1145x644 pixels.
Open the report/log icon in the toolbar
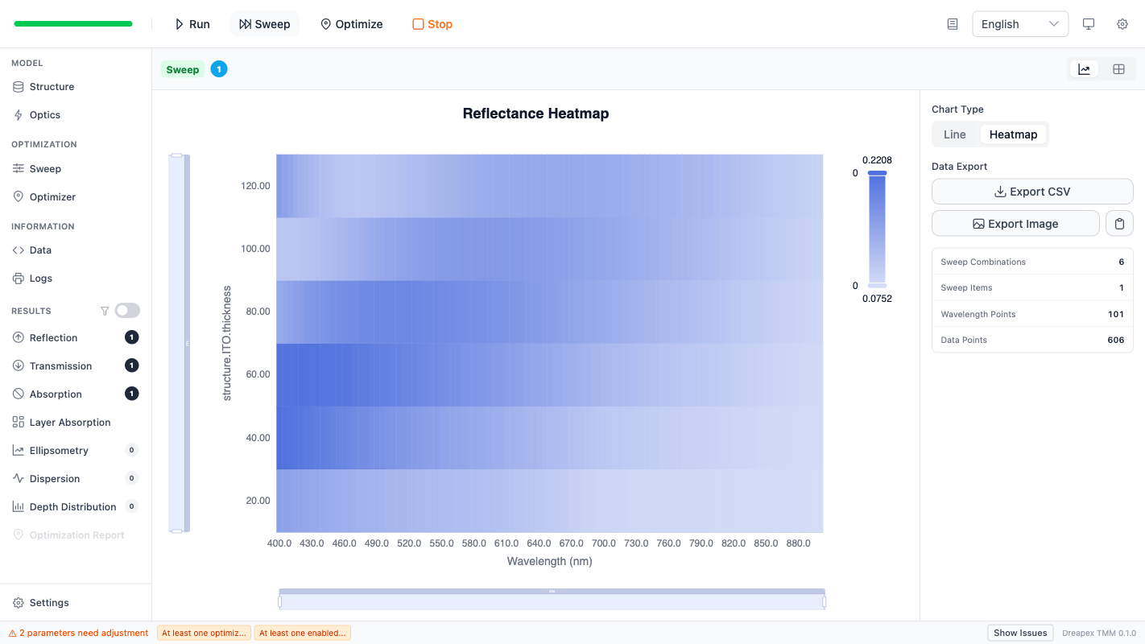(x=952, y=24)
